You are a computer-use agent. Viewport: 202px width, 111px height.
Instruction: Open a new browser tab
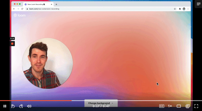(56, 4)
